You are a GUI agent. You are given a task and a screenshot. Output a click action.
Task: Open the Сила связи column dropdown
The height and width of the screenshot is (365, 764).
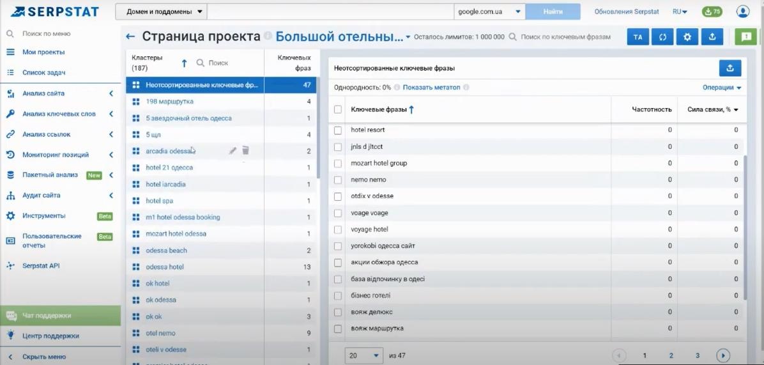(x=736, y=110)
